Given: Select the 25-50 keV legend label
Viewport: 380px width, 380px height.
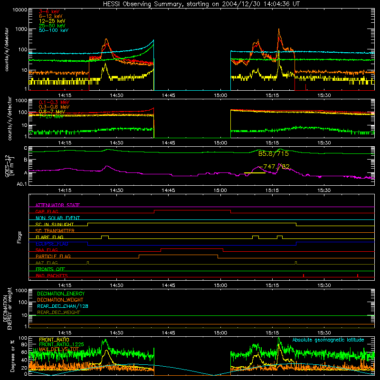Looking at the screenshot, I should pyautogui.click(x=52, y=26).
